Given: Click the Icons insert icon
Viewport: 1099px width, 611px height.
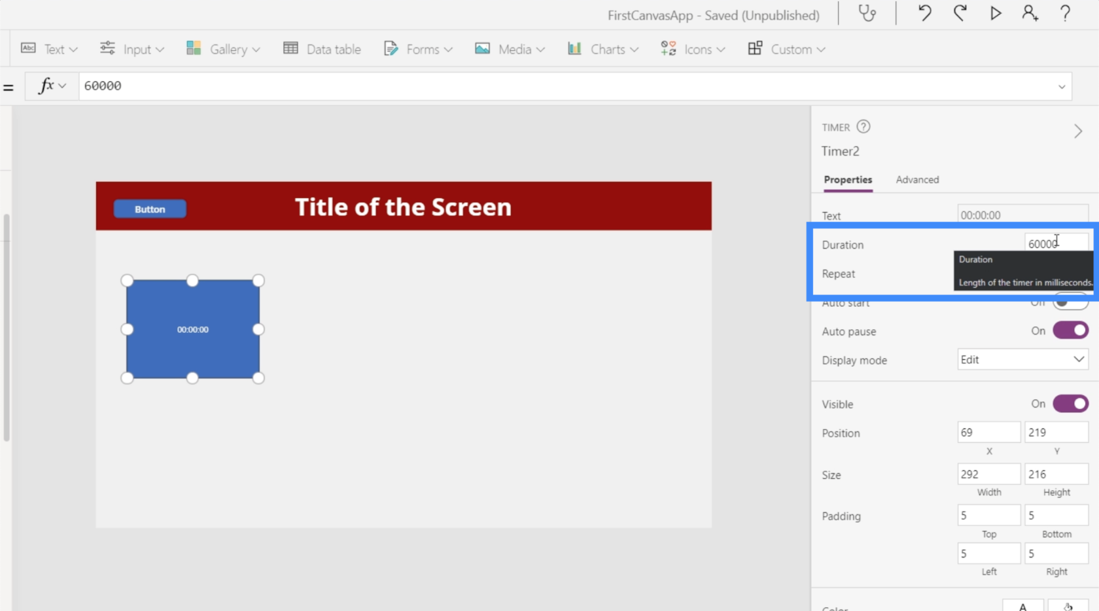Looking at the screenshot, I should 668,48.
